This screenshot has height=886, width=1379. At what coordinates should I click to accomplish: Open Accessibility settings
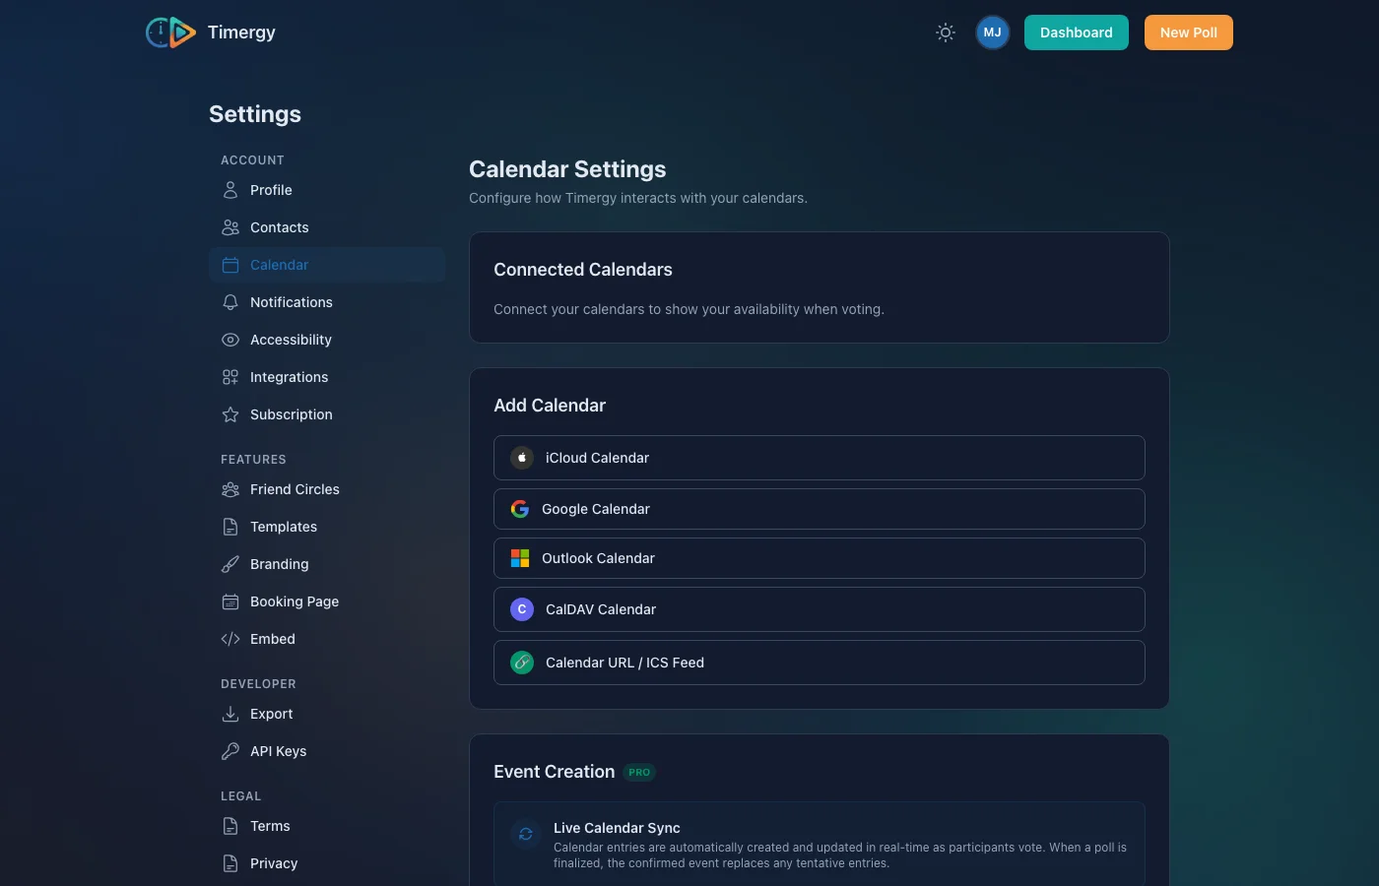327,340
